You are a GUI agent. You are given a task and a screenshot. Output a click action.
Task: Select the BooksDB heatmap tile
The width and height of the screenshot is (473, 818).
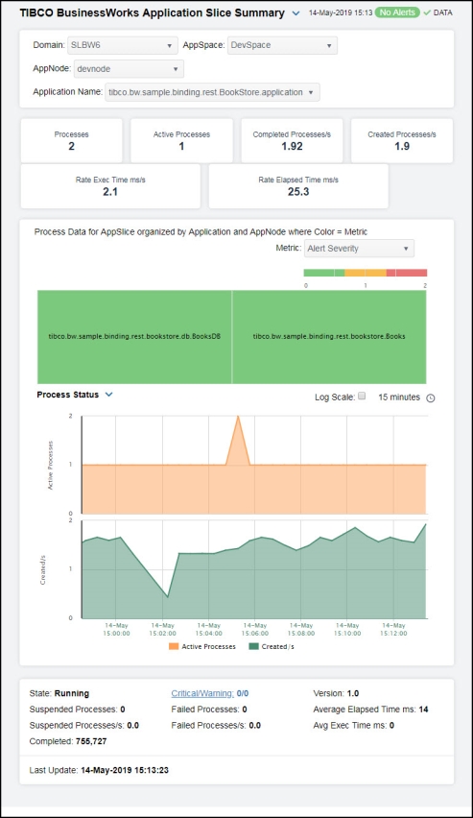[134, 337]
